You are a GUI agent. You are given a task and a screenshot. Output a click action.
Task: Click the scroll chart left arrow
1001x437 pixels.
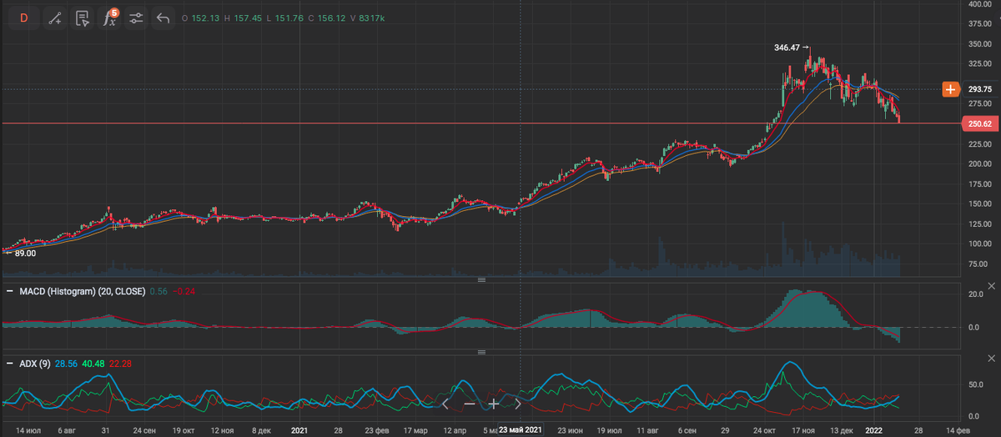(446, 404)
